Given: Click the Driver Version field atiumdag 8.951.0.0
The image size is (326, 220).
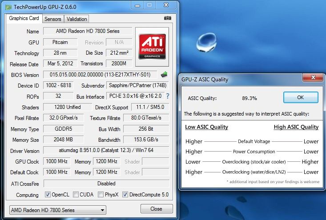Looking at the screenshot, I should 106,150.
